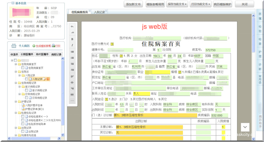Check the 体格检查表(一) checkbox
Viewport: 264px width, 142px height.
23,116
